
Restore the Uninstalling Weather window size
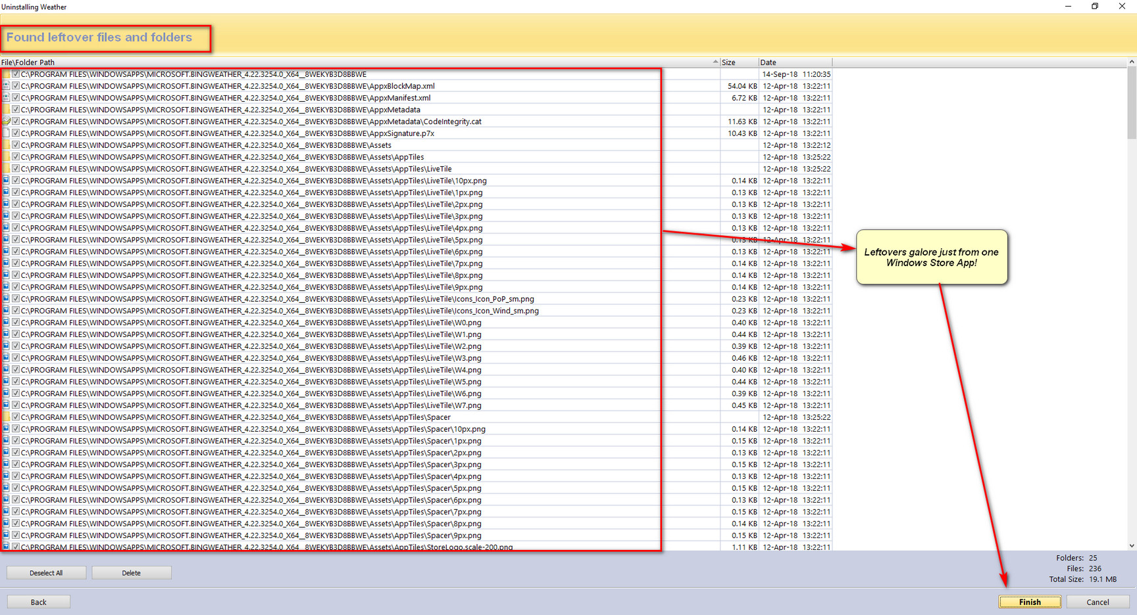[x=1095, y=7]
